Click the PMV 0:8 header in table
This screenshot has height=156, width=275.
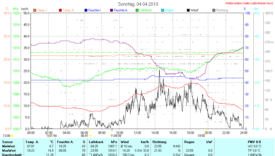[254, 142]
